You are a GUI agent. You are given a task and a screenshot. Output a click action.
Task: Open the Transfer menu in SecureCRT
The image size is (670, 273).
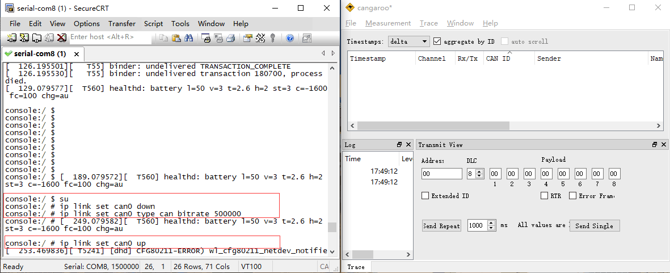tap(122, 23)
